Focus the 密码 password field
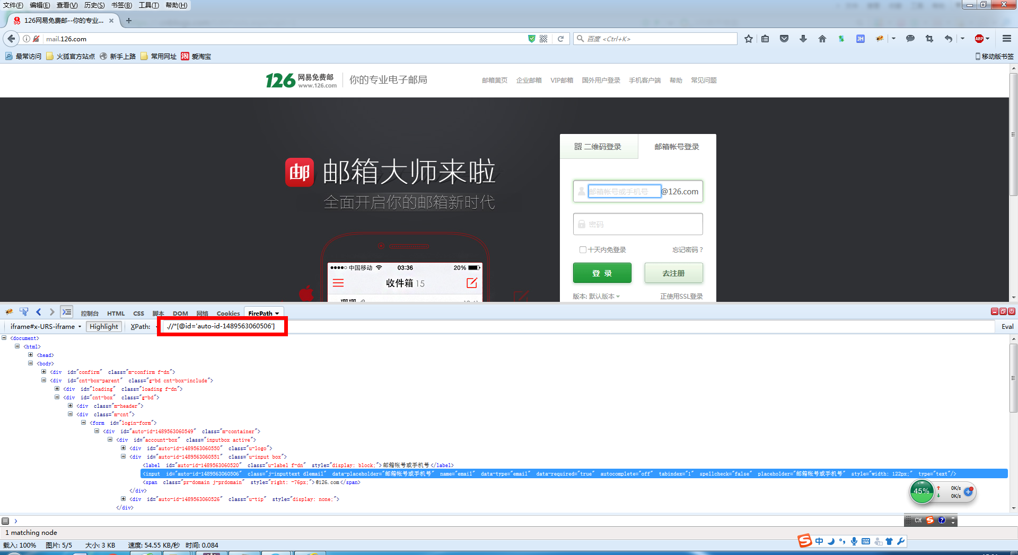 [638, 224]
